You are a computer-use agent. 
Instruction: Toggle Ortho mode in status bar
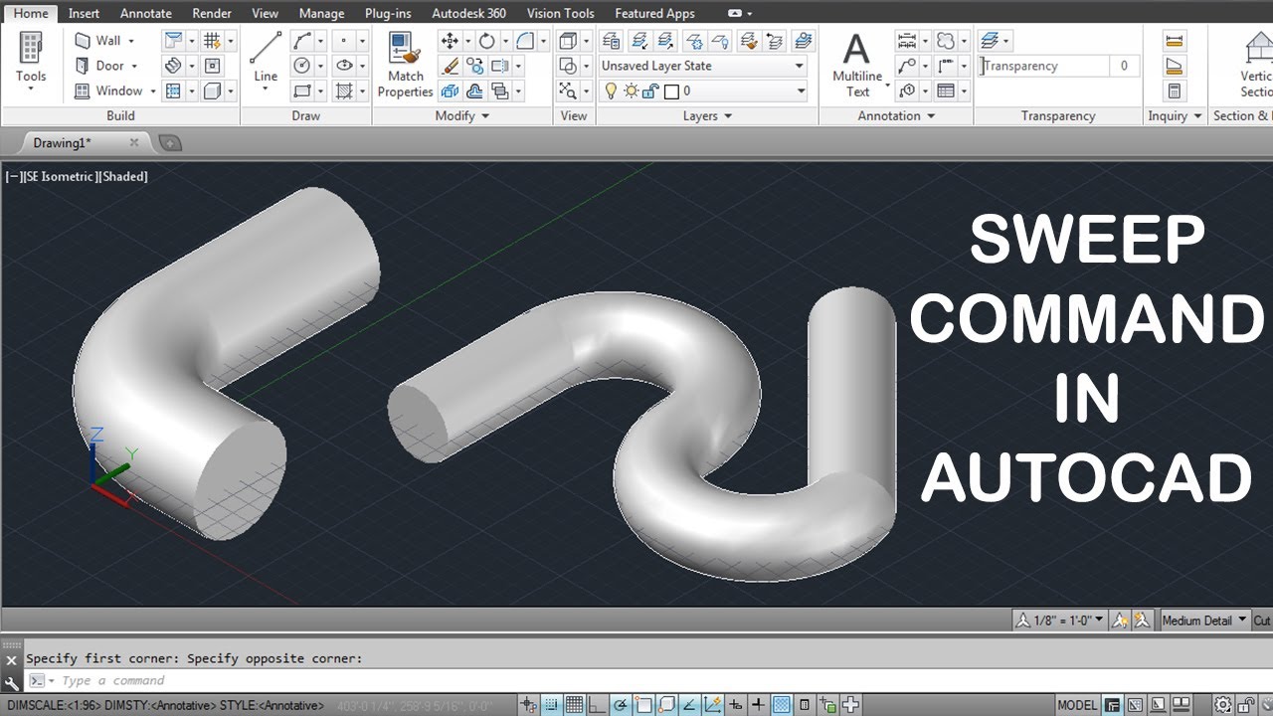(599, 705)
